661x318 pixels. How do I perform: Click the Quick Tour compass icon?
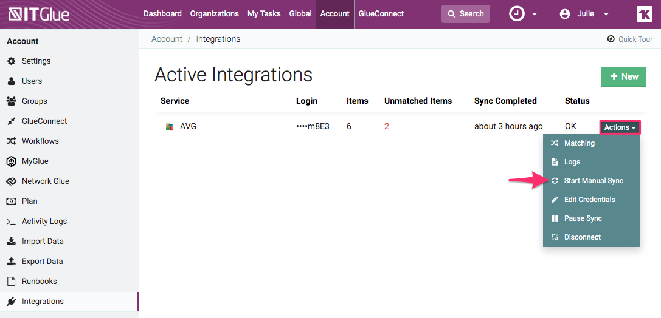click(611, 39)
